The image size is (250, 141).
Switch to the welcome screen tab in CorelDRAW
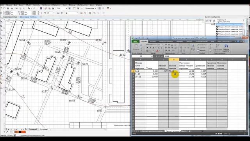pyautogui.click(x=10, y=17)
